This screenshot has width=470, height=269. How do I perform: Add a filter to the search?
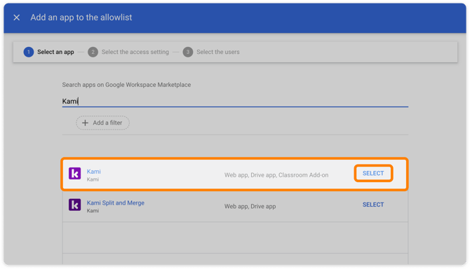(102, 123)
